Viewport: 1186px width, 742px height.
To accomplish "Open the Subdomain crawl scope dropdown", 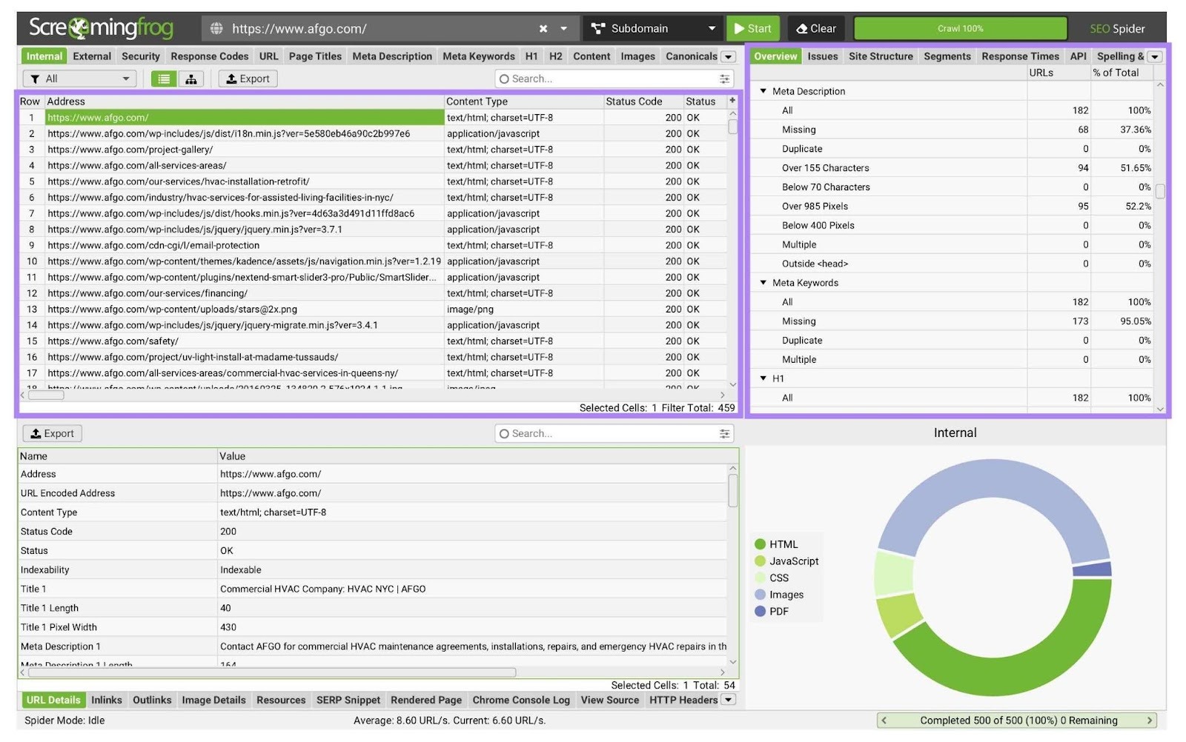I will 712,28.
